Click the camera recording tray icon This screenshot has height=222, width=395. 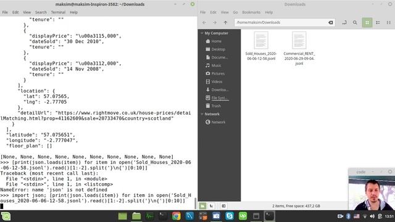click(x=340, y=216)
